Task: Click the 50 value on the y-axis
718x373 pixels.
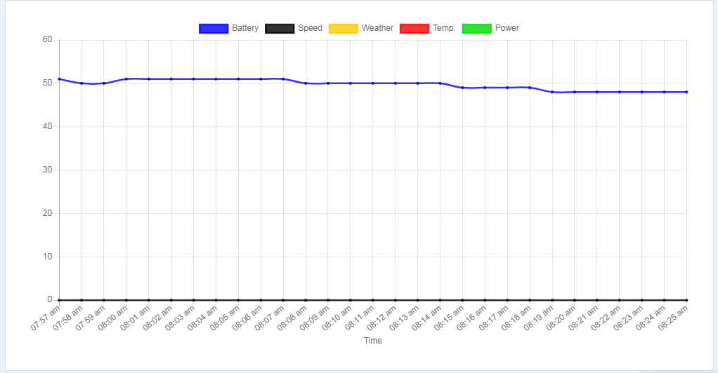Action: click(48, 83)
